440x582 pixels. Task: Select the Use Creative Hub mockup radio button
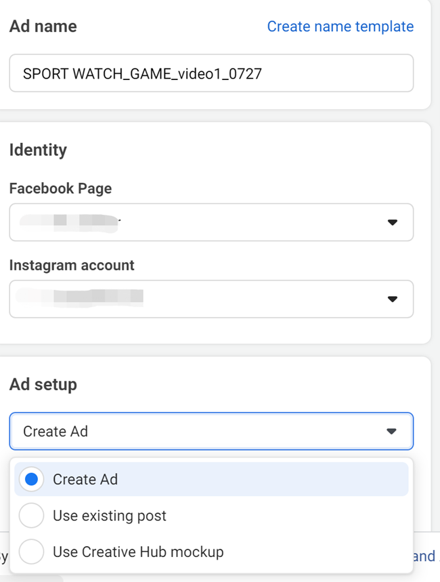coord(31,552)
